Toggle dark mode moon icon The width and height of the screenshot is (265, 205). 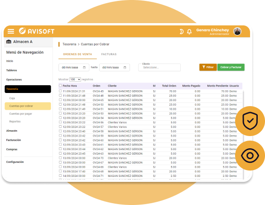pyautogui.click(x=182, y=32)
